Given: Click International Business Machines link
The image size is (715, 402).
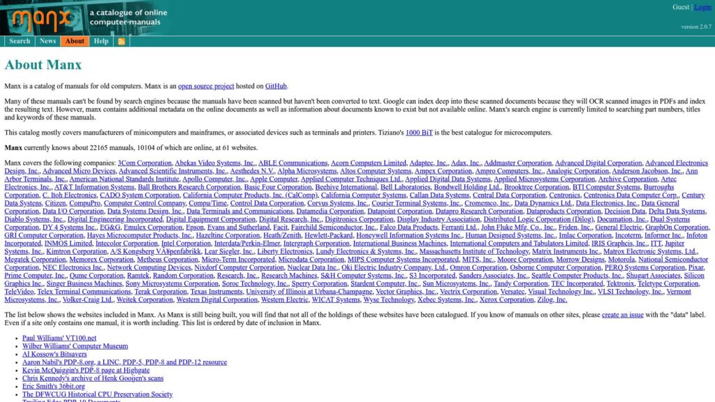Looking at the screenshot, I should point(400,244).
